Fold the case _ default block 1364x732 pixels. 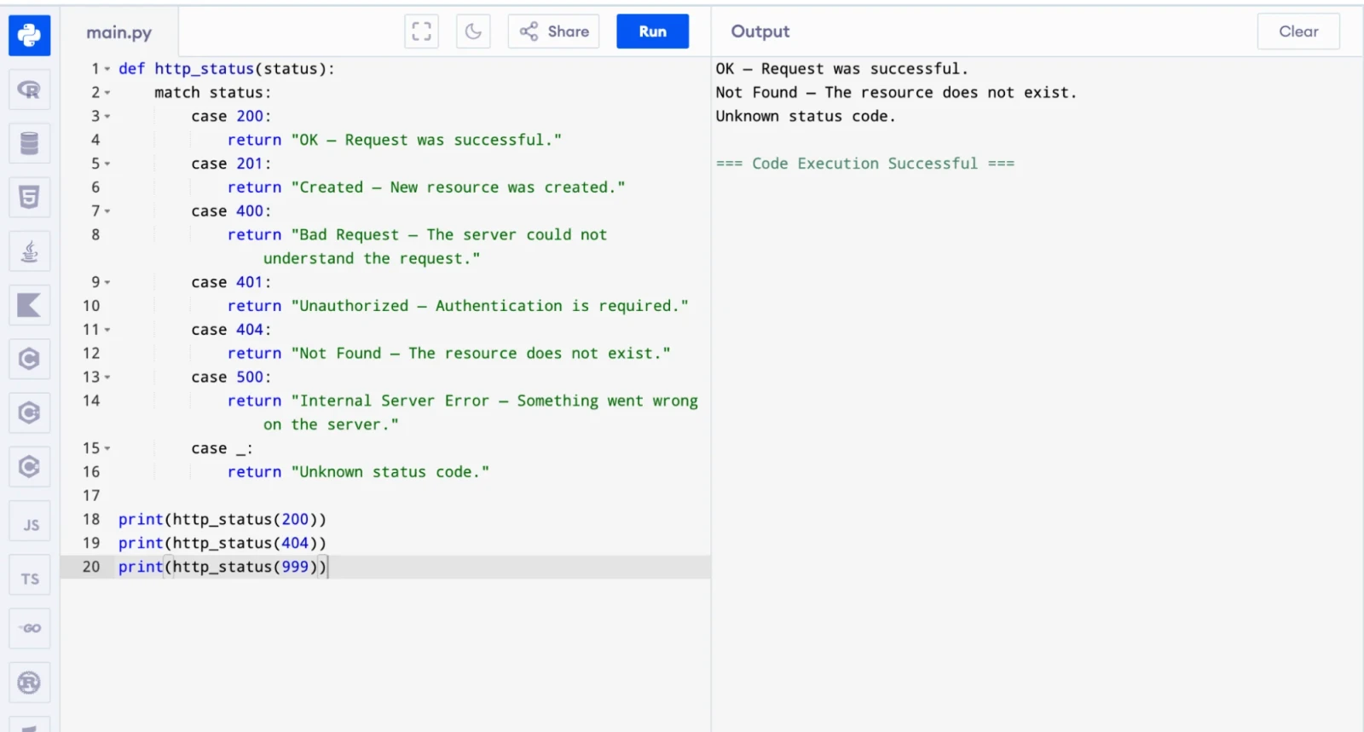point(107,448)
